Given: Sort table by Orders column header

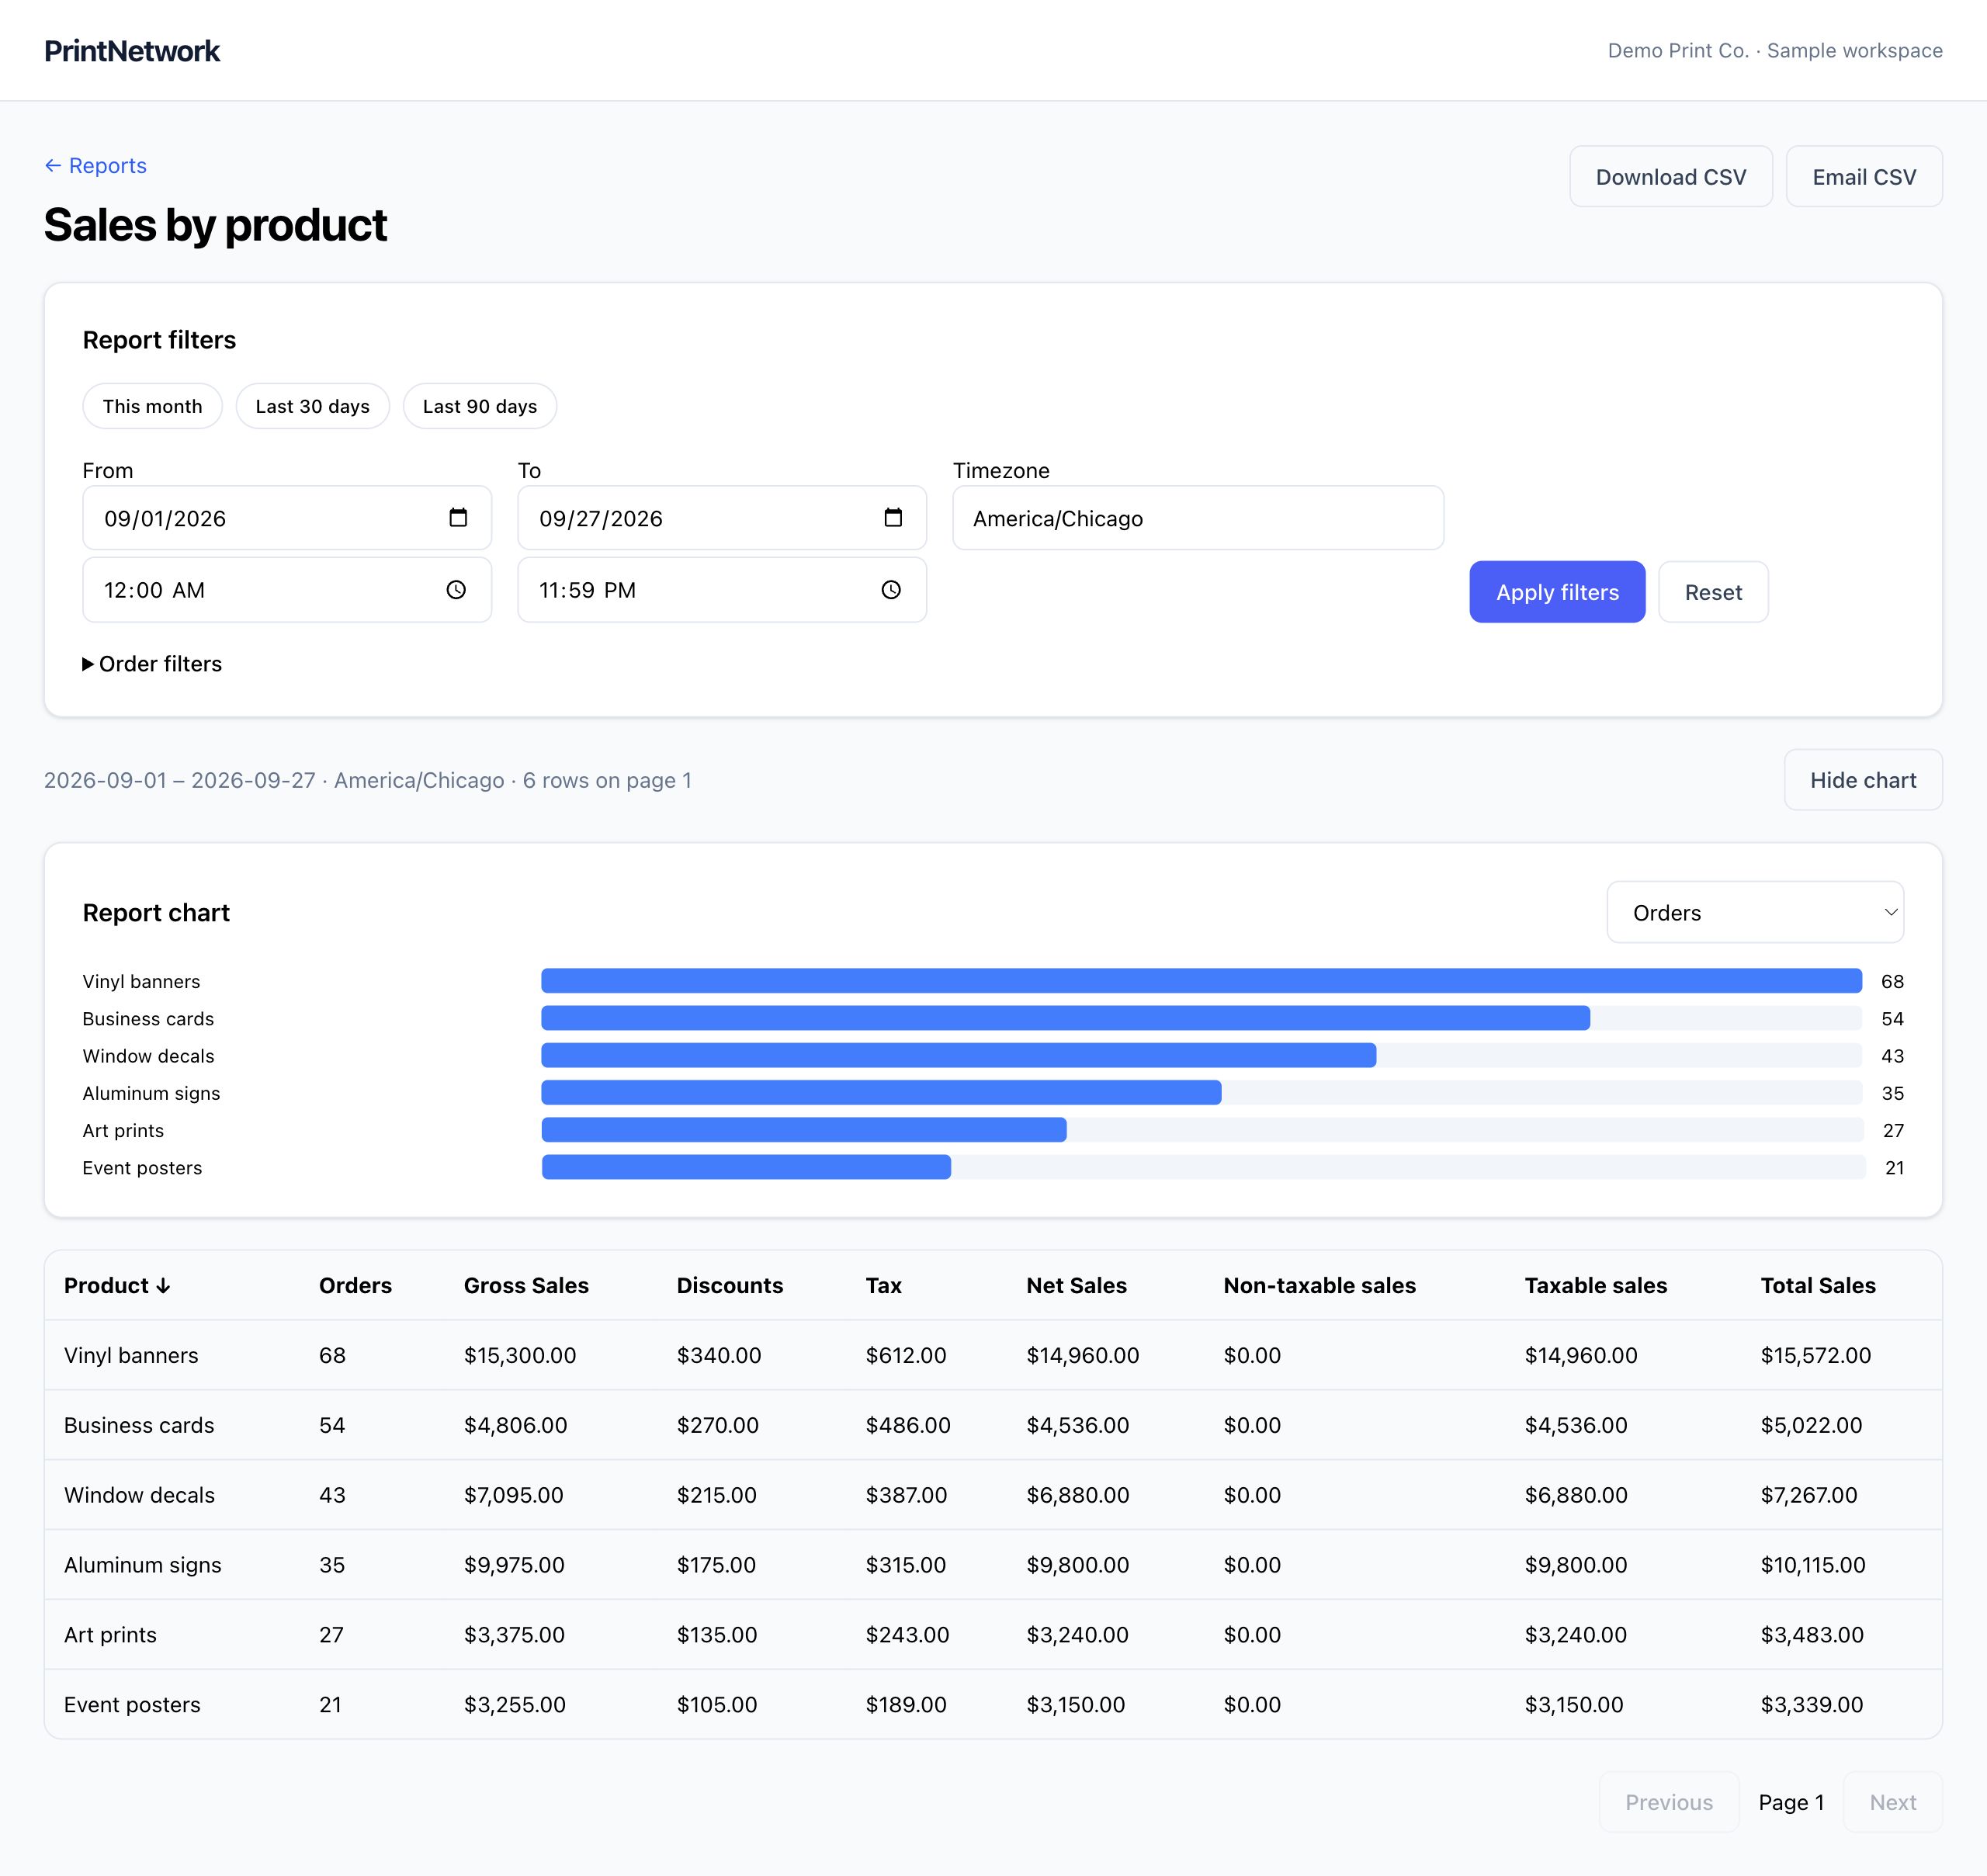Looking at the screenshot, I should click(355, 1286).
